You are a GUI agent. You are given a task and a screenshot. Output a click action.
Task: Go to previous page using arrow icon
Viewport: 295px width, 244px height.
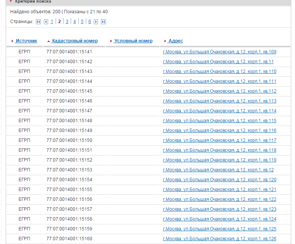[46, 22]
